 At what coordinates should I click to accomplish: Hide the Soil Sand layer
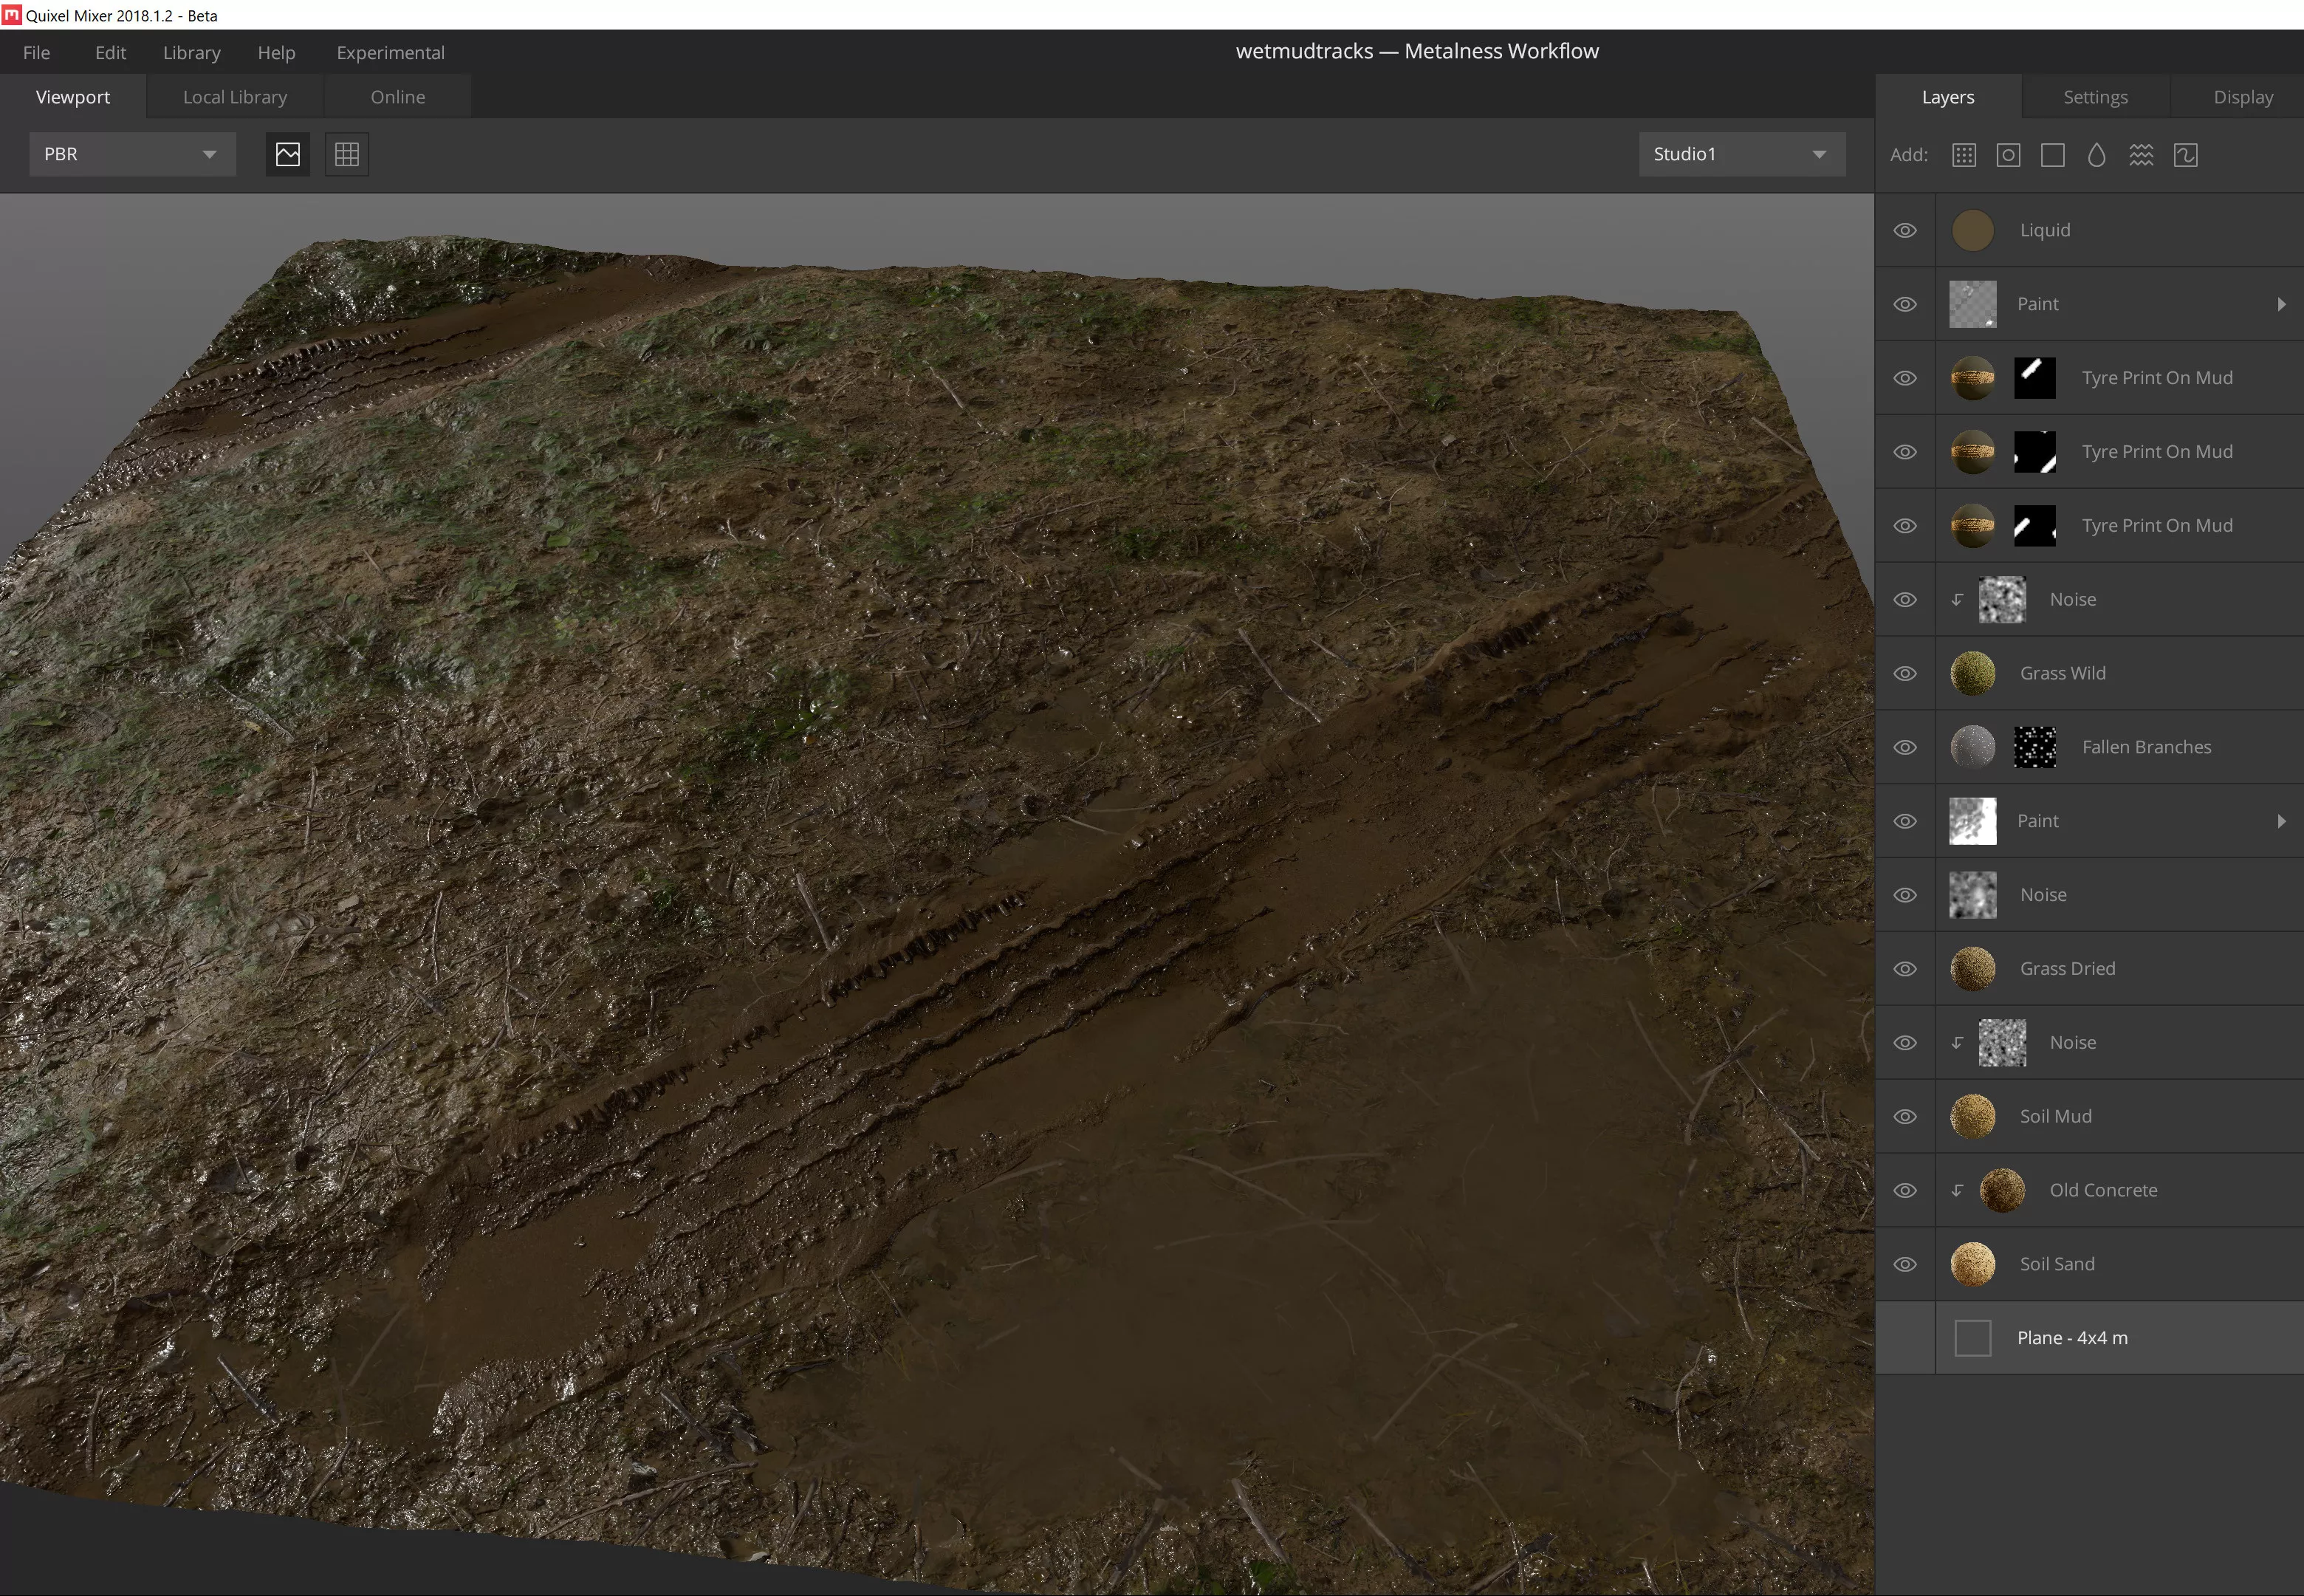coord(1905,1264)
